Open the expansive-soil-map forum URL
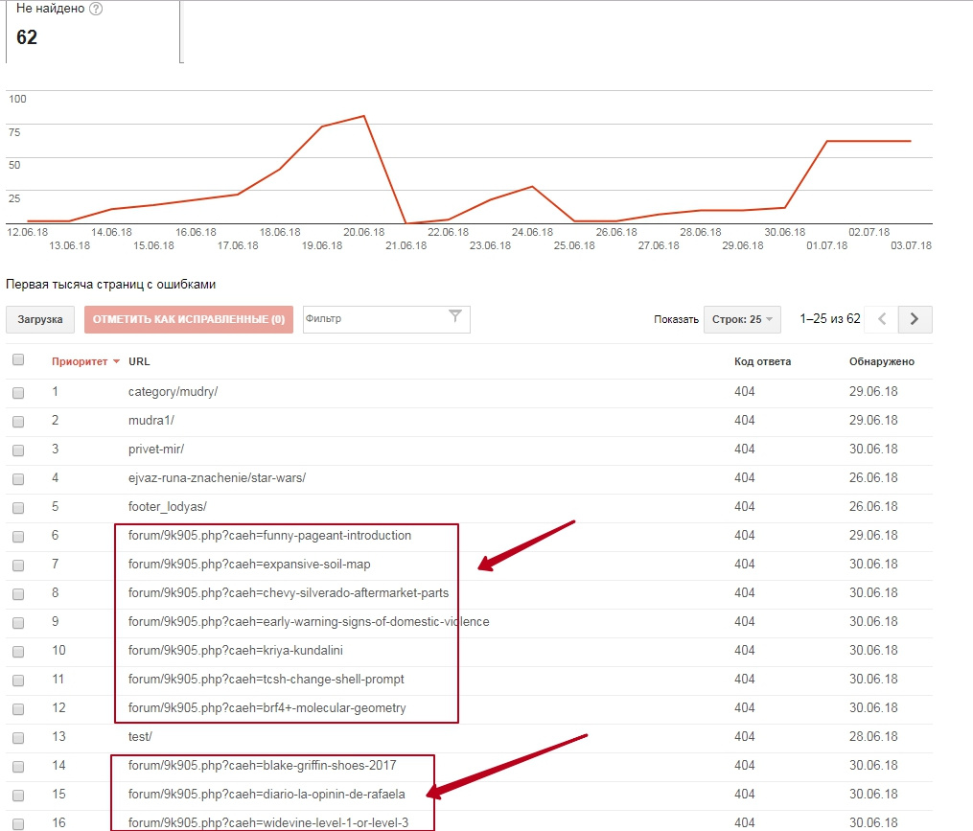This screenshot has height=831, width=973. tap(249, 565)
